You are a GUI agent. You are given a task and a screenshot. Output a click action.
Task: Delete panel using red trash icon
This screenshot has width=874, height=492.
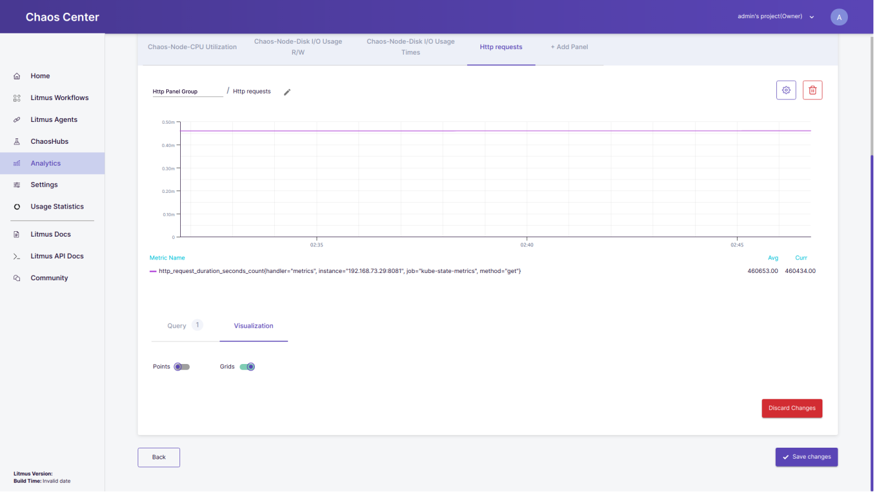point(812,90)
